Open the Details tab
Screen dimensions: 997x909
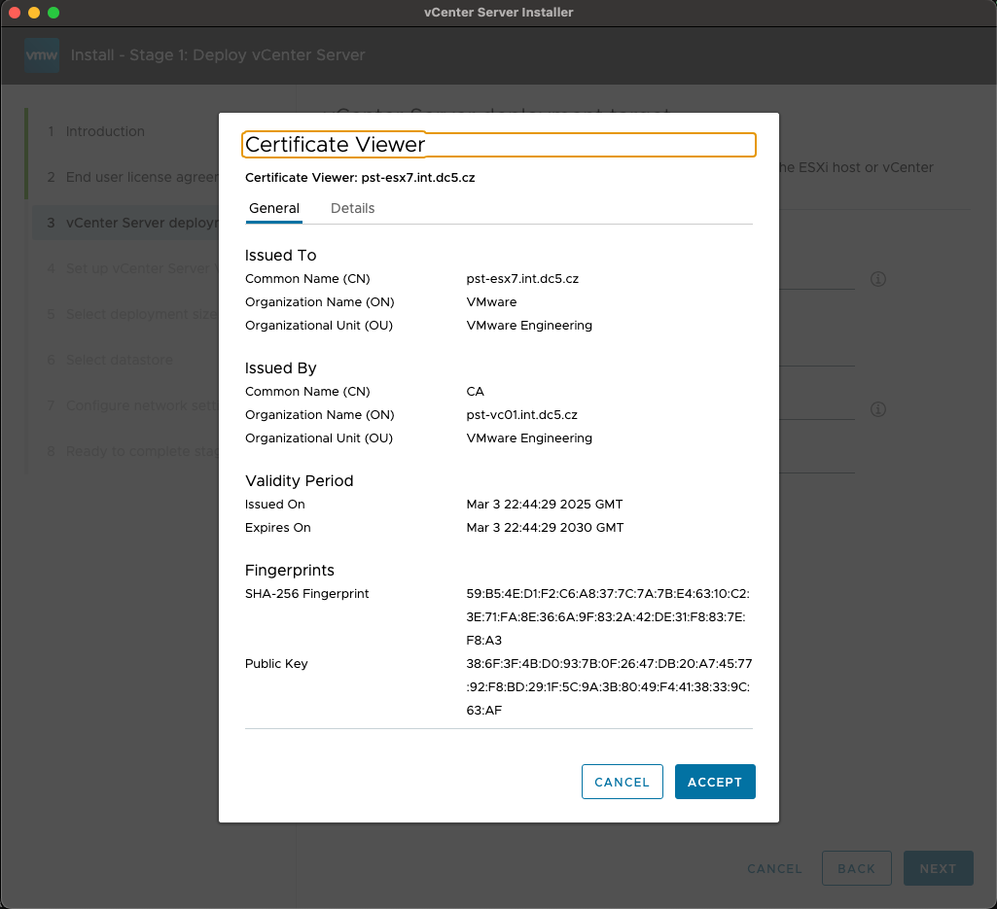pyautogui.click(x=352, y=208)
